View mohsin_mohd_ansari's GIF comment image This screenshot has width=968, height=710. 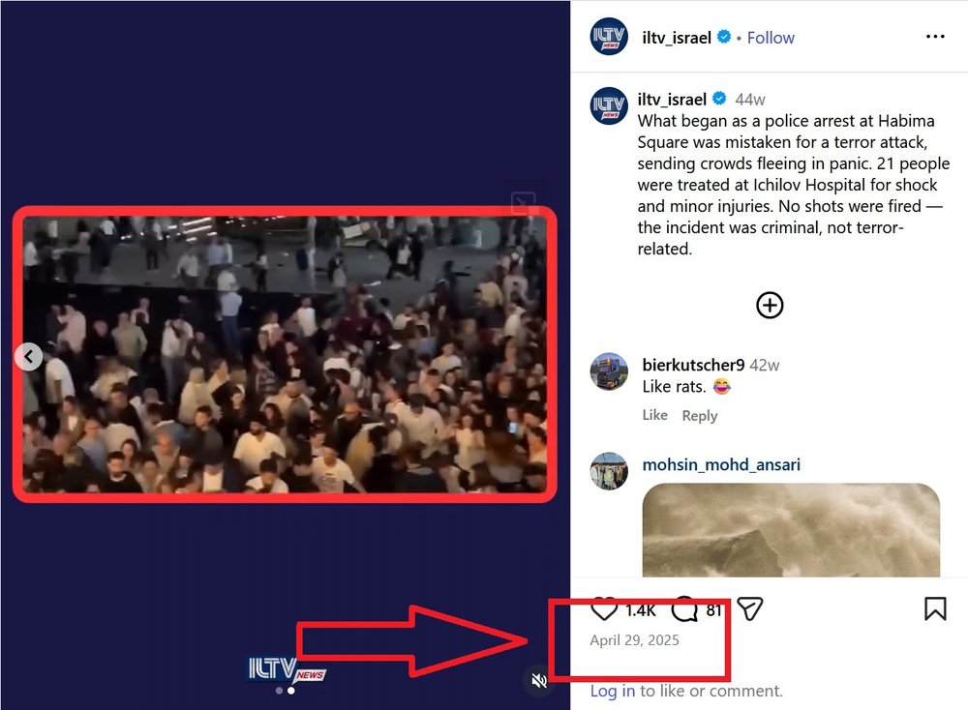pyautogui.click(x=791, y=530)
